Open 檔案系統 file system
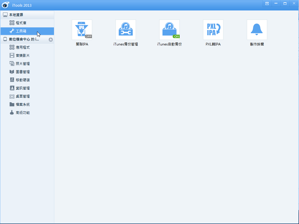Image resolution: width=299 pixels, height=224 pixels. click(x=27, y=105)
